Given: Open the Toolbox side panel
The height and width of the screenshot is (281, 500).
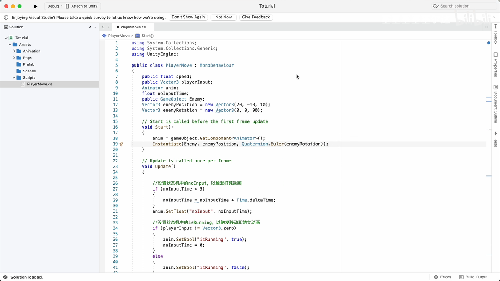Looking at the screenshot, I should pos(495,34).
